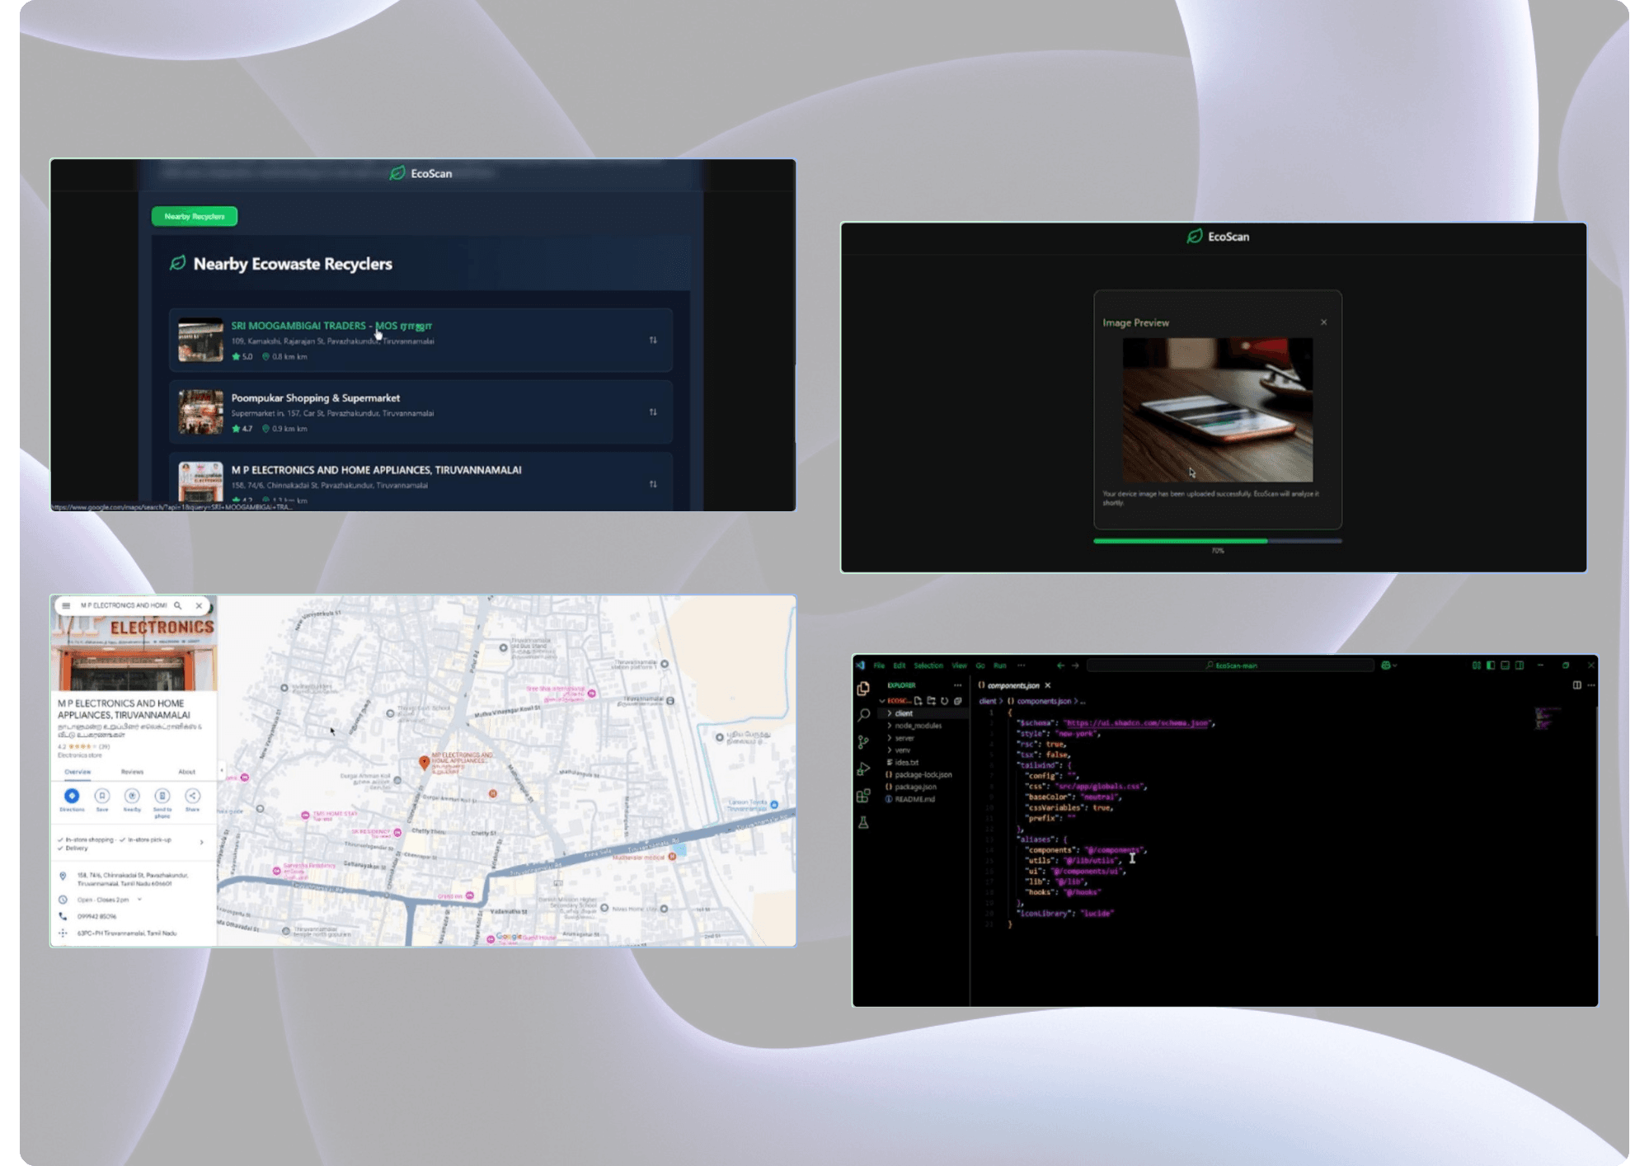Open Source Control in VS Code activity bar
The width and height of the screenshot is (1649, 1166).
[x=863, y=742]
